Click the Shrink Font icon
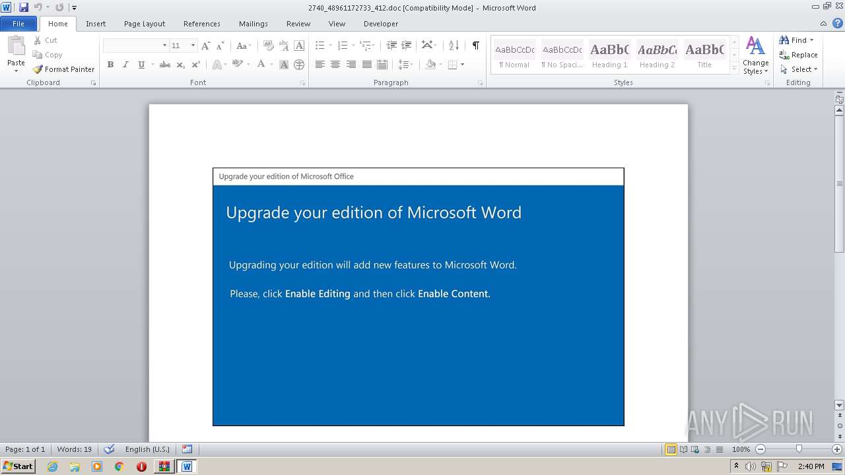Viewport: 845px width, 475px height. 220,46
